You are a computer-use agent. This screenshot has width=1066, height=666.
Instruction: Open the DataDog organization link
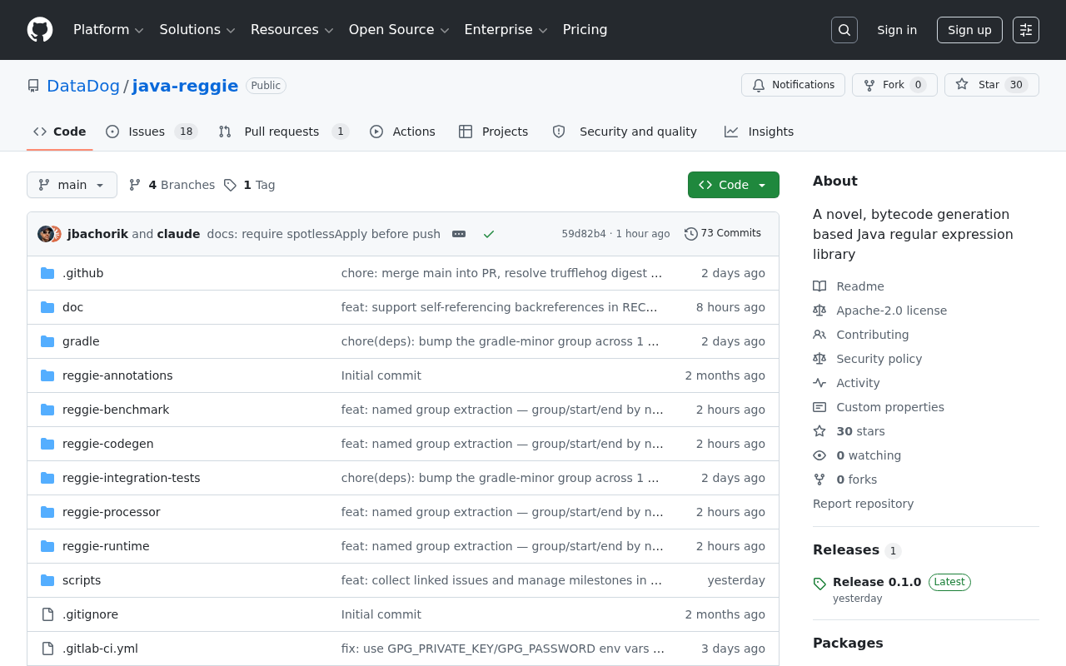(84, 86)
